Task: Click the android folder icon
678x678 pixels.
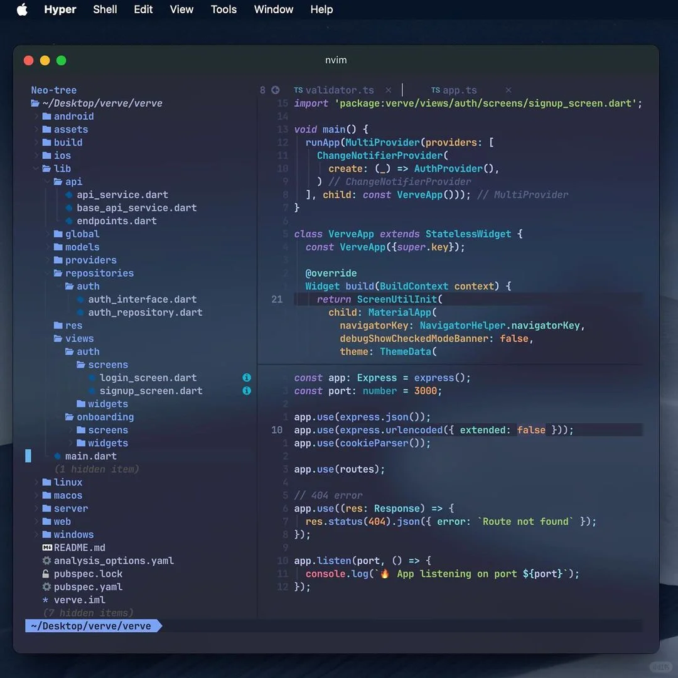Action: (46, 116)
